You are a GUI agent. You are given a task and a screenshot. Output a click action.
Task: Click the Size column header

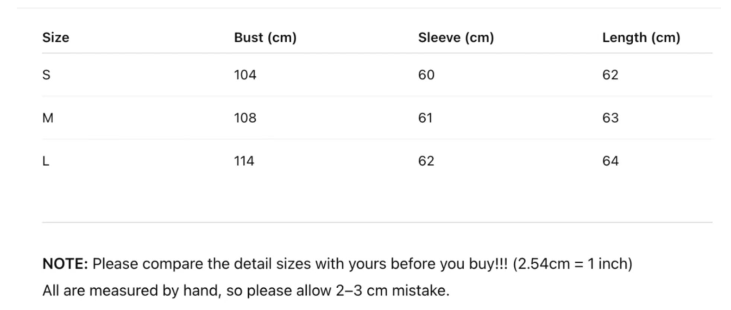click(x=56, y=37)
